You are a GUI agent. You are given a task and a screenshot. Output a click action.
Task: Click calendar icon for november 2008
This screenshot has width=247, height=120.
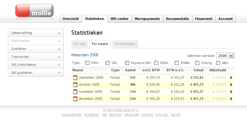pos(75,92)
